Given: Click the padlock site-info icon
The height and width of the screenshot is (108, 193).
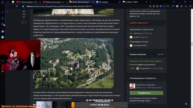Looking at the screenshot, I should tap(23, 6).
